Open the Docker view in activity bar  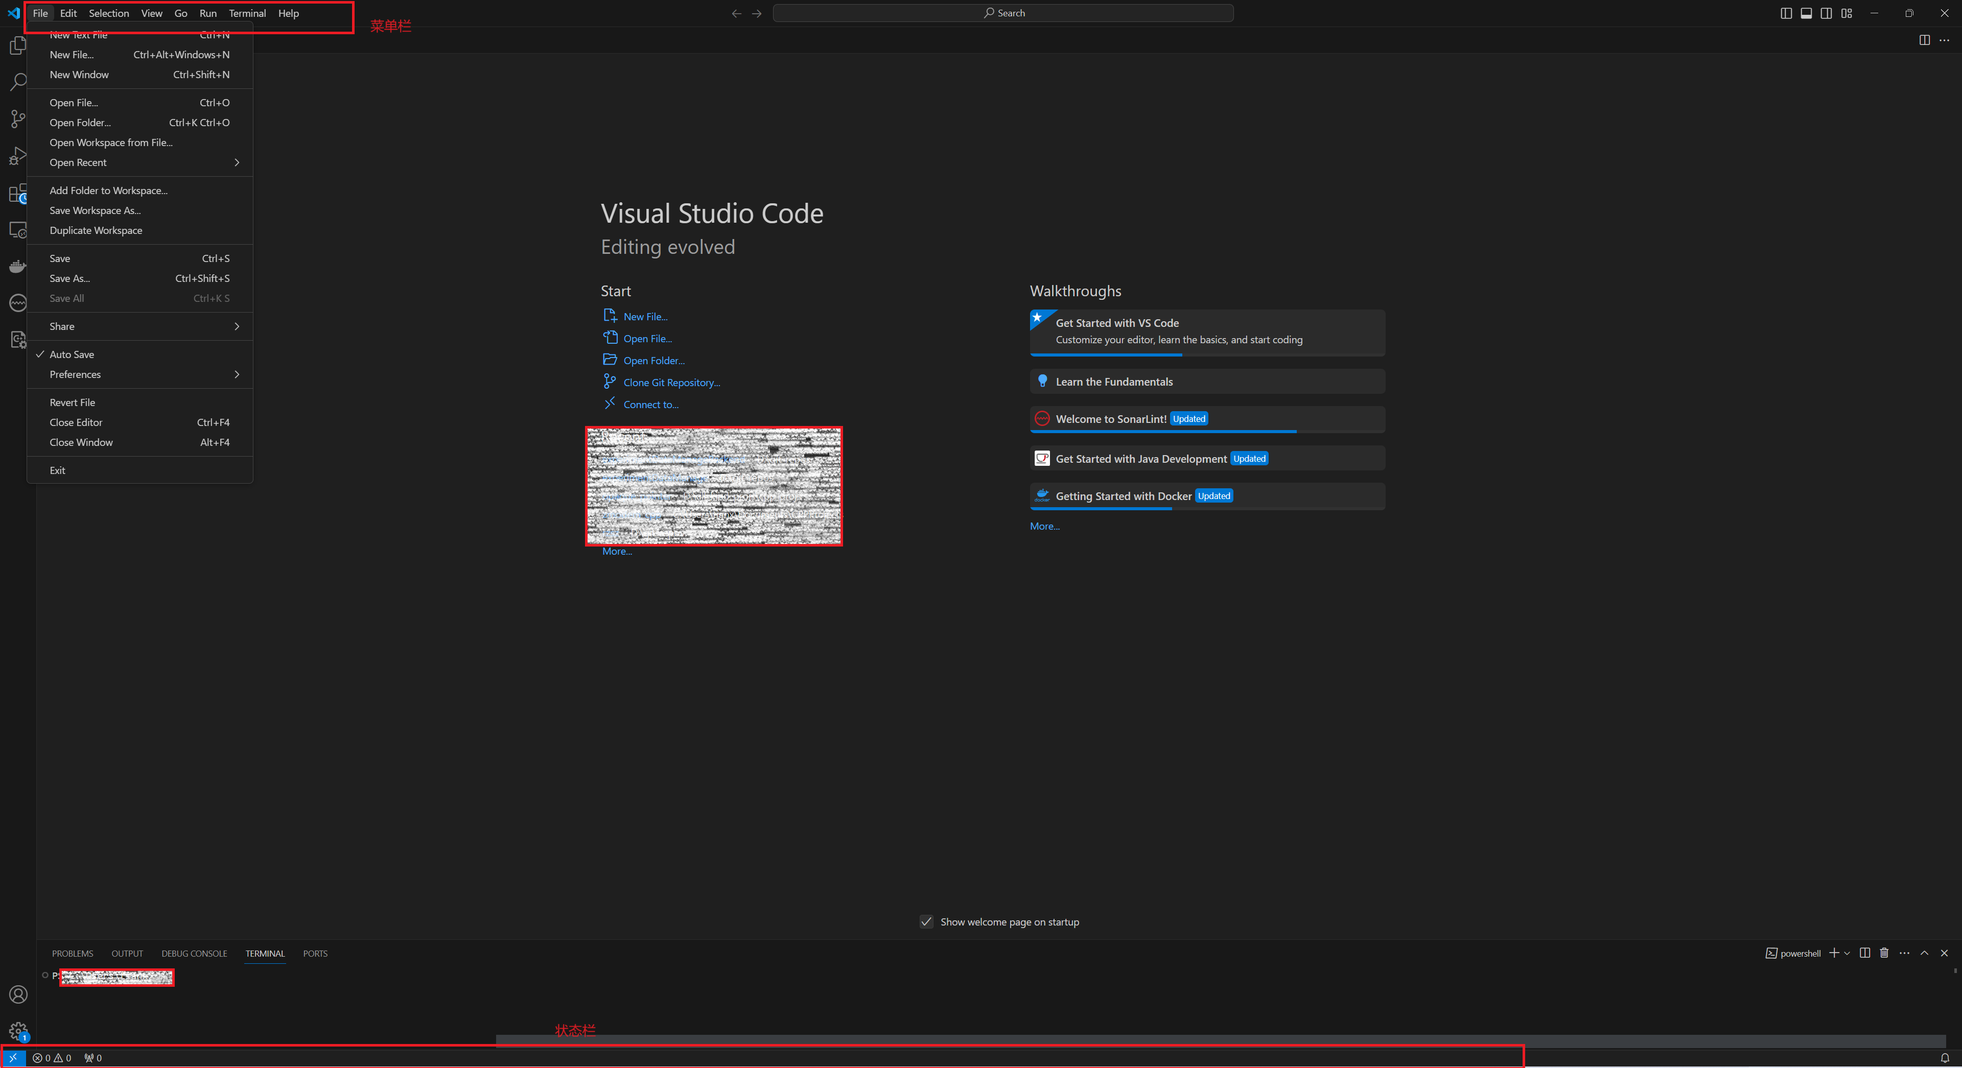pos(17,267)
